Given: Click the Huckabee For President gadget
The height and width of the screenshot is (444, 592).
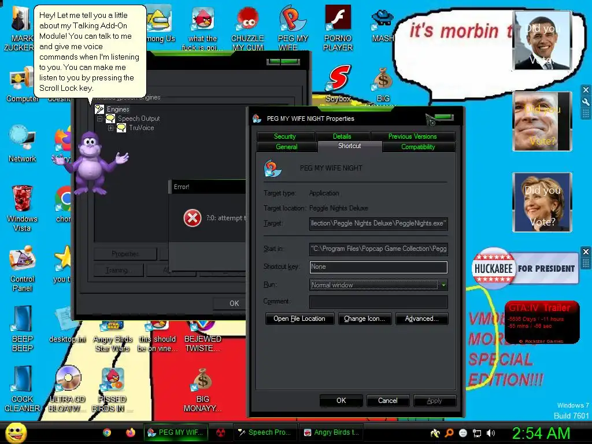Looking at the screenshot, I should click(525, 268).
